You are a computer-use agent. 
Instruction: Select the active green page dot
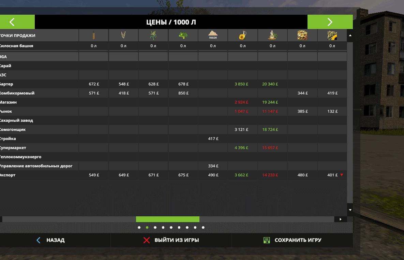point(147,228)
